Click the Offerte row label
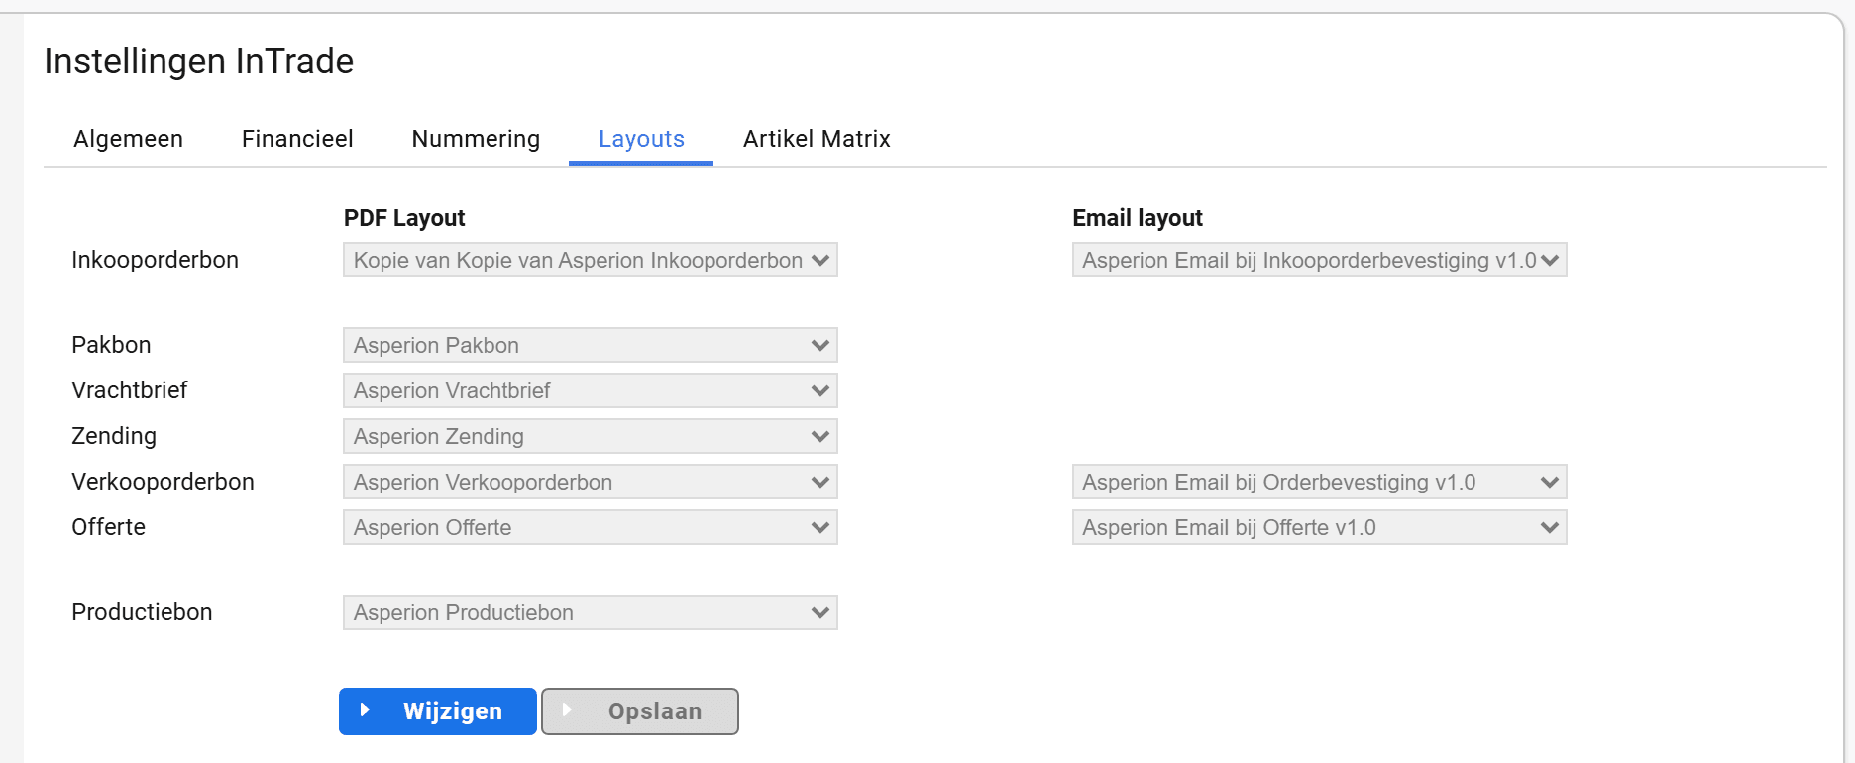 click(x=108, y=527)
